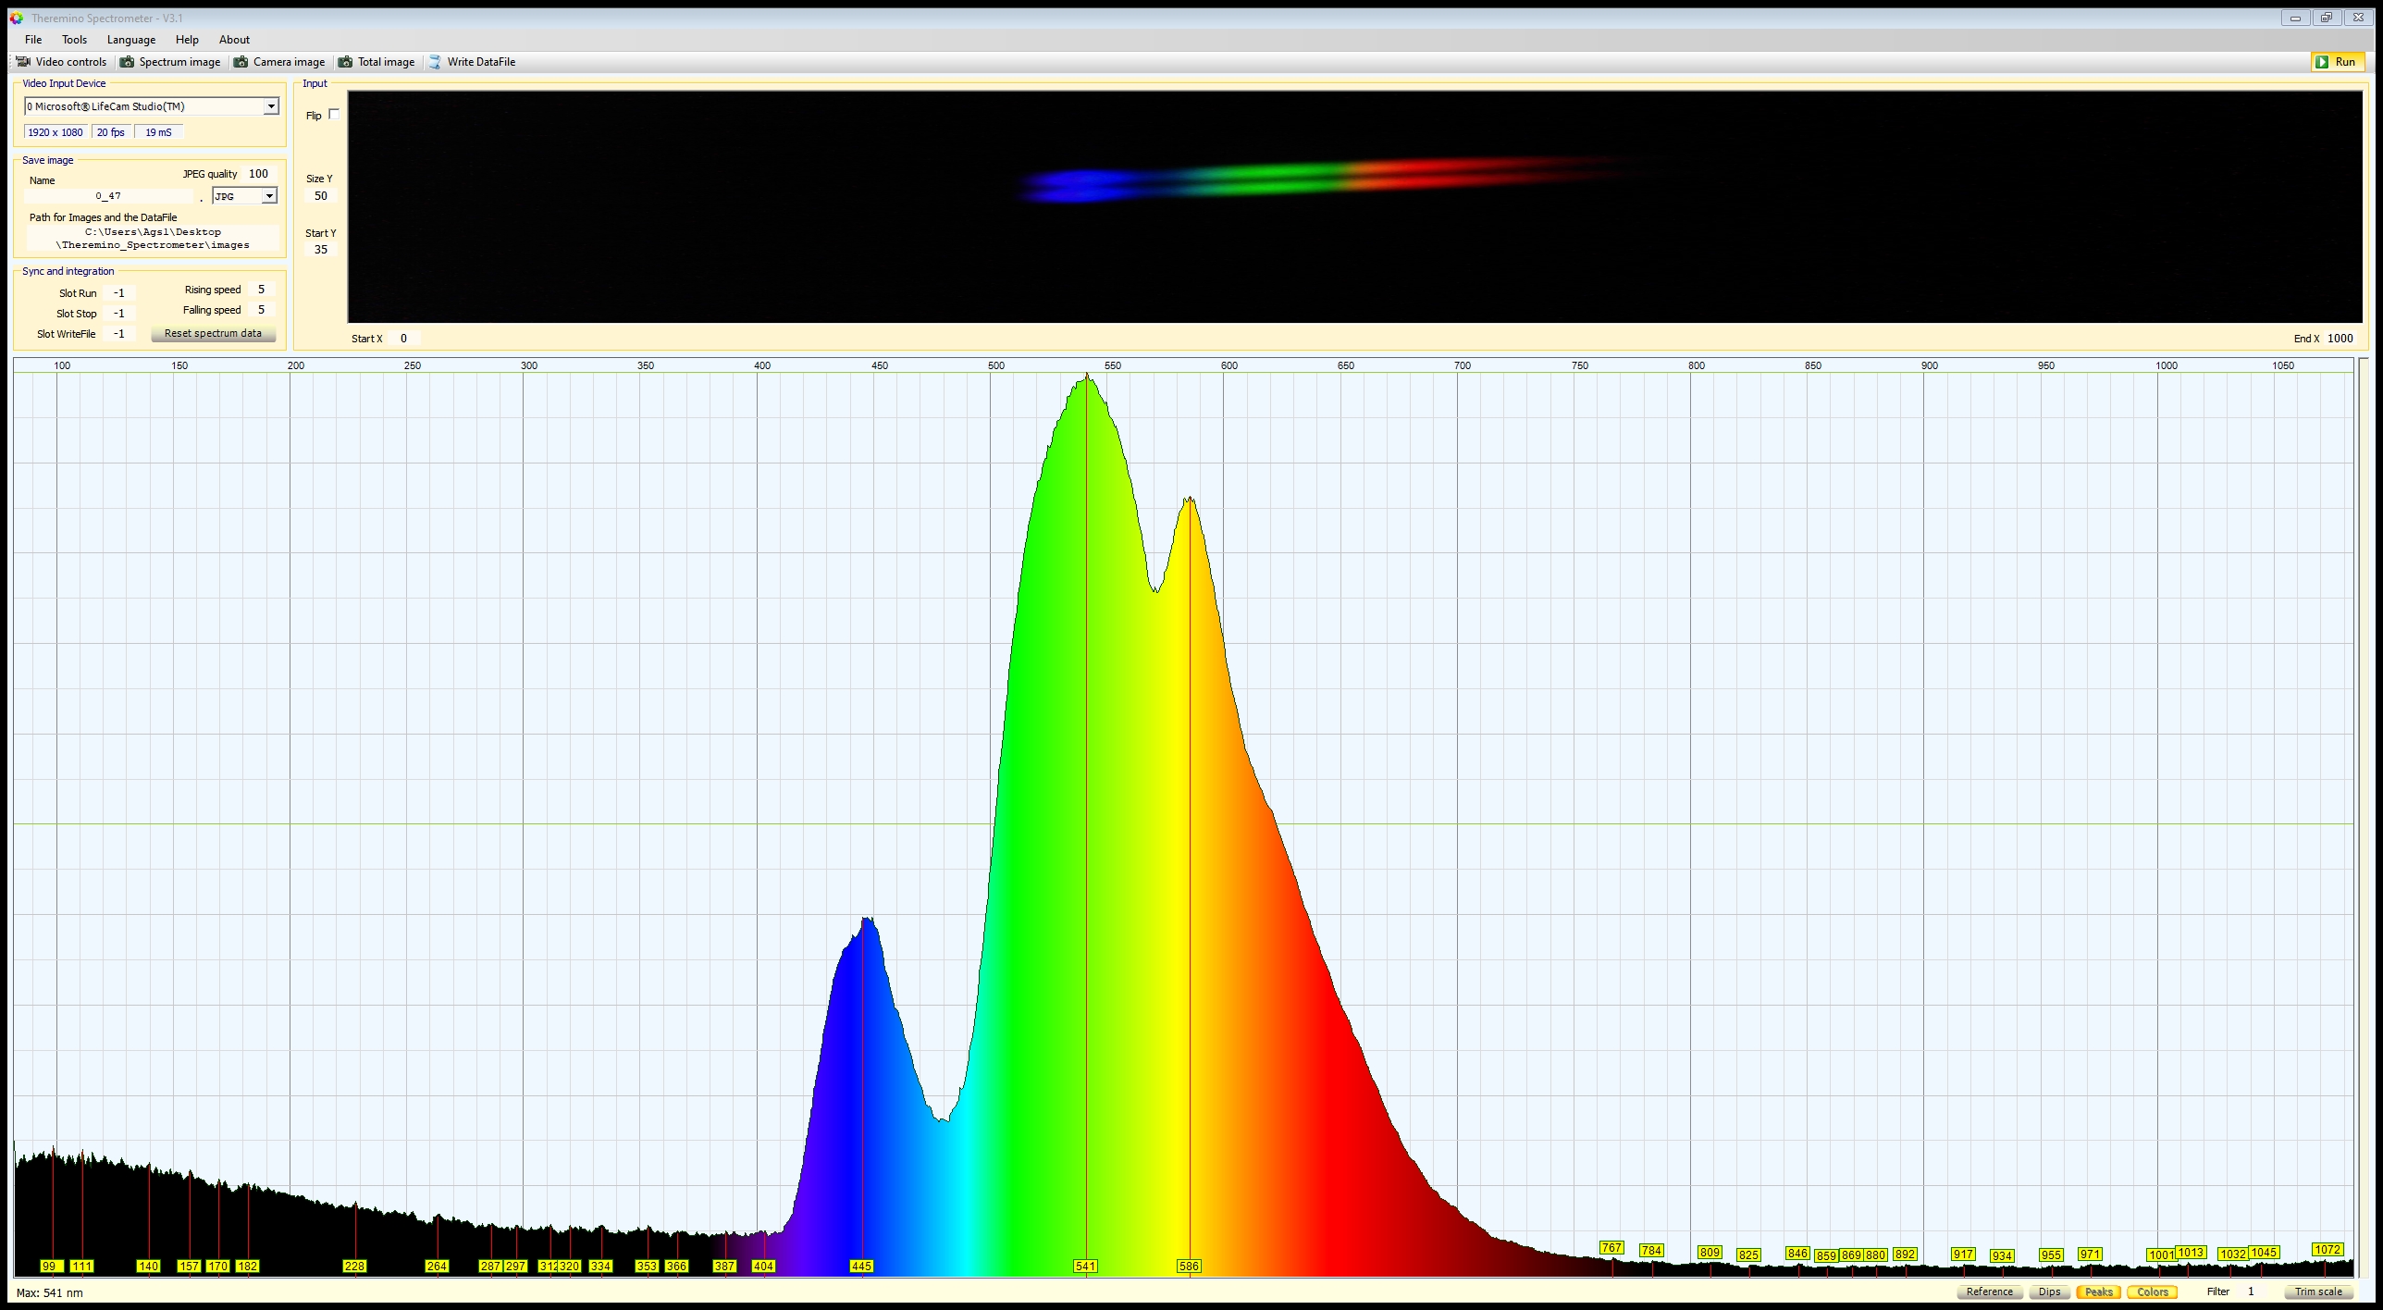The image size is (2383, 1310).
Task: Toggle the Peaks display button
Action: click(2098, 1291)
